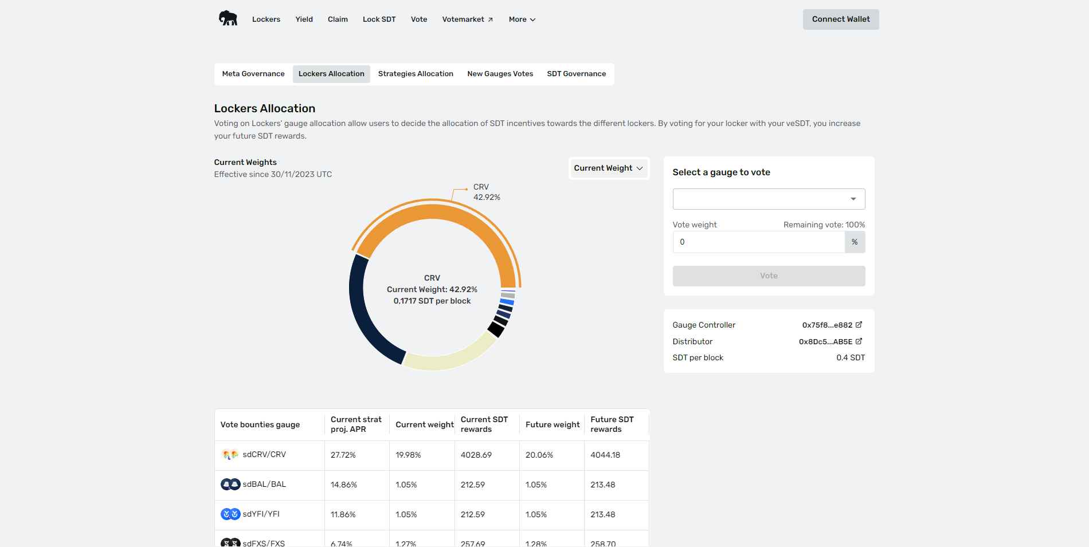The height and width of the screenshot is (547, 1089).
Task: Click the sdBAL/BAL token pair icon
Action: click(230, 485)
